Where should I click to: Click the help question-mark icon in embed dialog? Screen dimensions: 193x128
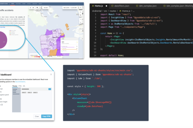(x=2, y=105)
